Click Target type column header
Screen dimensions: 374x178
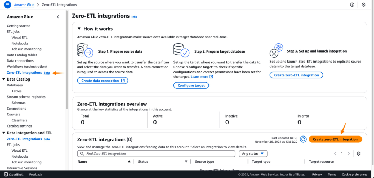261,161
